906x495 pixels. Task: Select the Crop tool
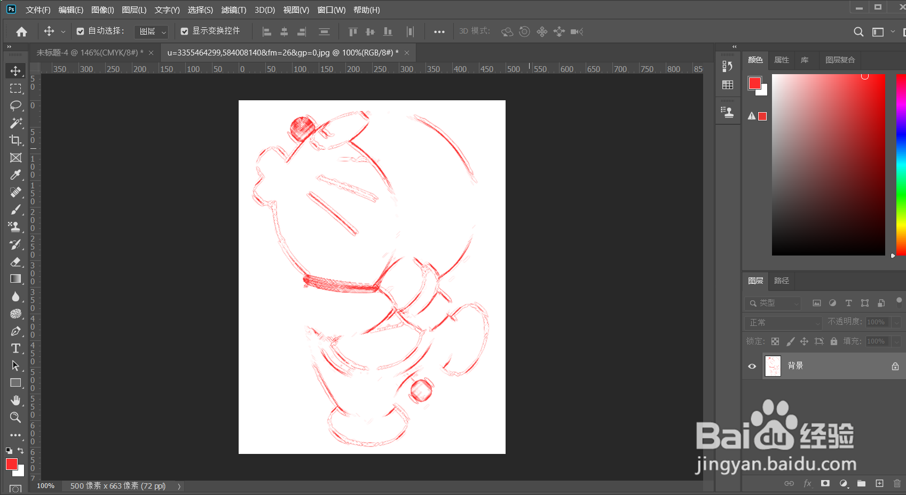(x=15, y=140)
